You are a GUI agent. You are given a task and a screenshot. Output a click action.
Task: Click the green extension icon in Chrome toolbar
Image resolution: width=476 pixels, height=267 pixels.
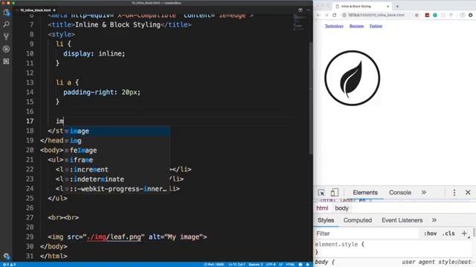[435, 15]
